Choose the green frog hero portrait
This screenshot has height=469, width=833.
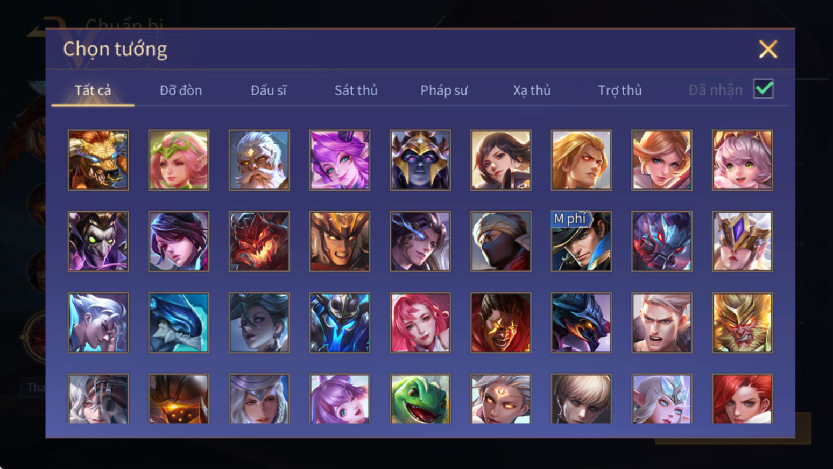(420, 399)
